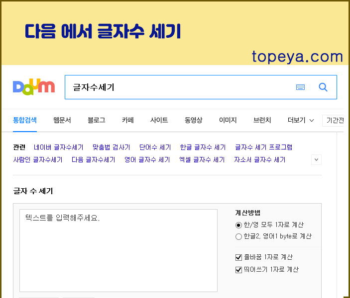The height and width of the screenshot is (298, 350).
Task: Open related search 다음 글자수세기
Action: point(93,160)
